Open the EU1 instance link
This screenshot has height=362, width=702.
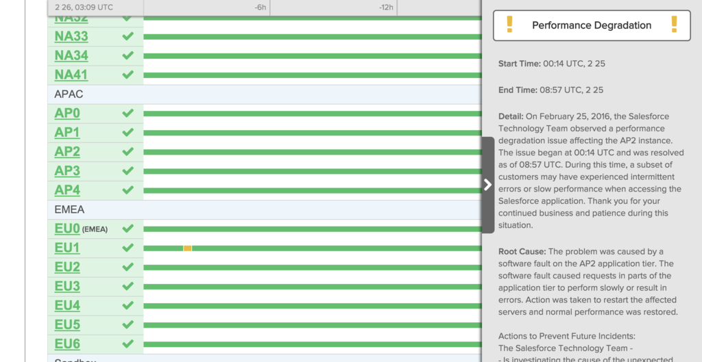(x=67, y=248)
